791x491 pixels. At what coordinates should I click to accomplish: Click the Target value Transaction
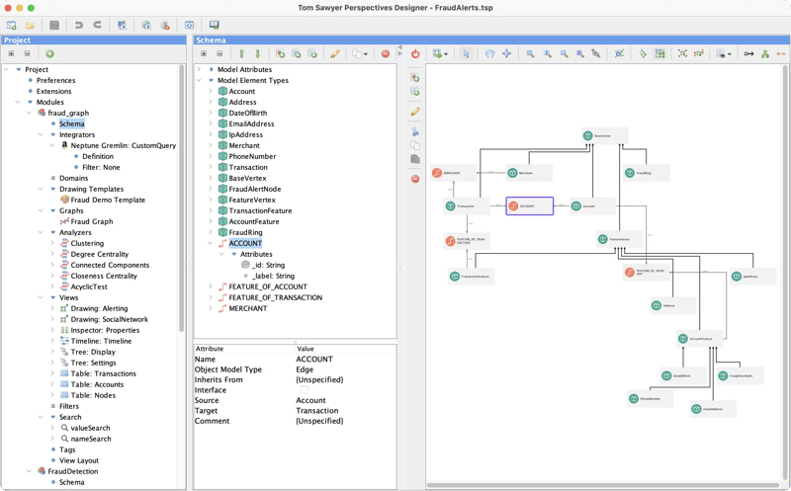click(316, 410)
